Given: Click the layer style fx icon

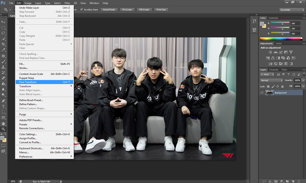Looking at the screenshot, I should pos(270,181).
